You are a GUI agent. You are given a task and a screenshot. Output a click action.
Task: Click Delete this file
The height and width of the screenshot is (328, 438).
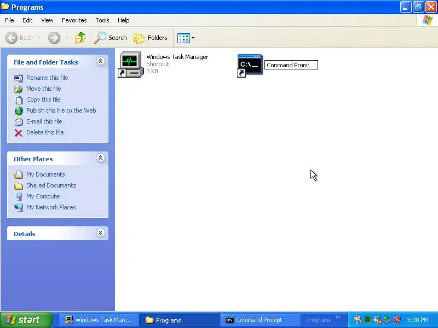coord(45,132)
